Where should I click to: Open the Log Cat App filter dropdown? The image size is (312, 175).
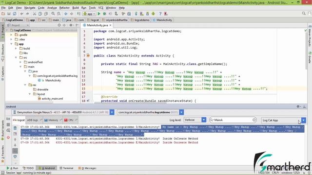pyautogui.click(x=303, y=120)
